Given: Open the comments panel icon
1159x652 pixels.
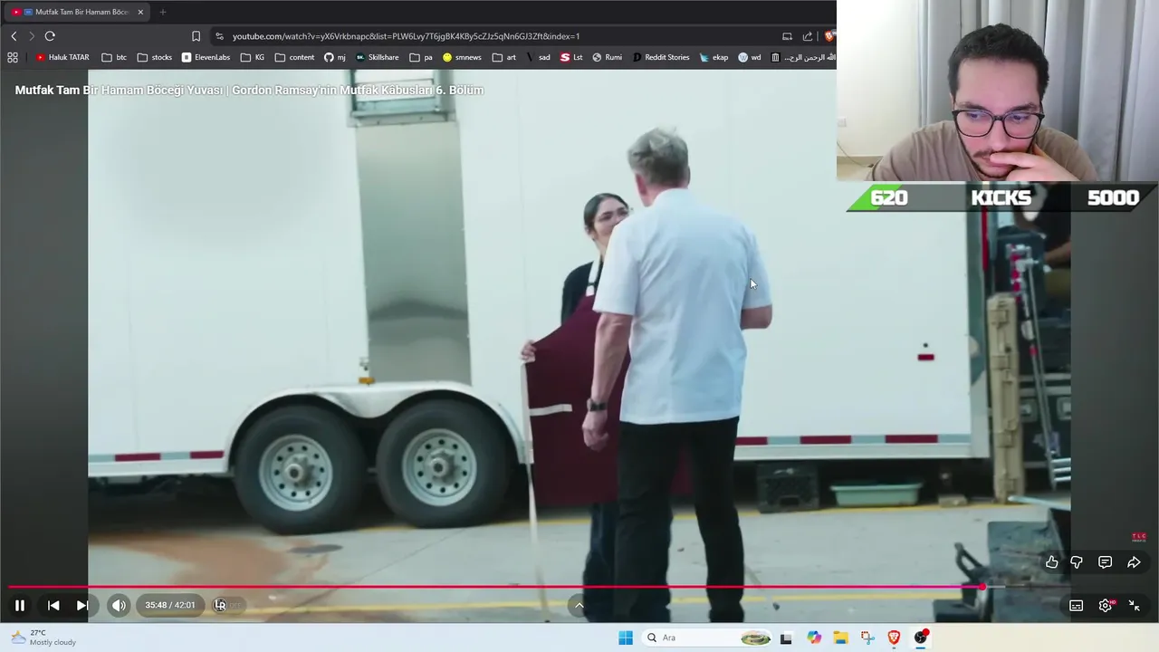Looking at the screenshot, I should (1105, 562).
